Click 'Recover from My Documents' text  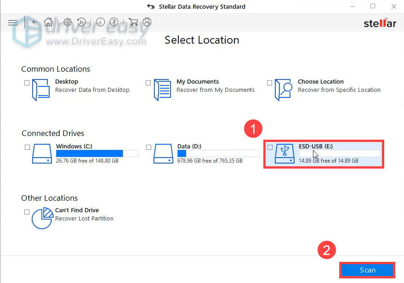point(216,90)
